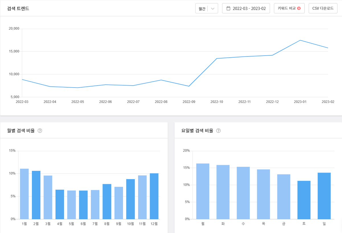342x233 pixels.
Task: Click the 2022-11 x-axis label
Action: 245,102
